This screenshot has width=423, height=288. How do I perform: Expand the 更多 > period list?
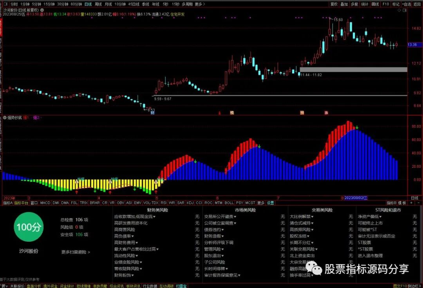coord(200,4)
